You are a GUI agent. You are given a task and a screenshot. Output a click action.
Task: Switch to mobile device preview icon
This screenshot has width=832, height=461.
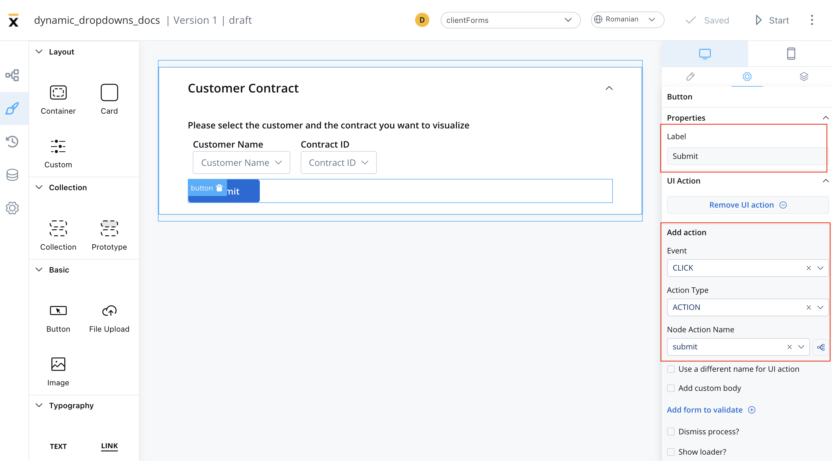click(x=791, y=54)
